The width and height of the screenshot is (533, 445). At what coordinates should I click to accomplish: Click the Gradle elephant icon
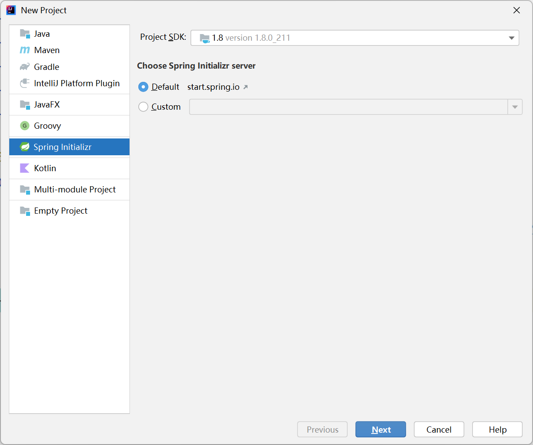[x=25, y=67]
